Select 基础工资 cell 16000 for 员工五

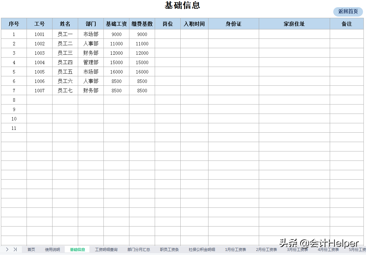click(117, 72)
